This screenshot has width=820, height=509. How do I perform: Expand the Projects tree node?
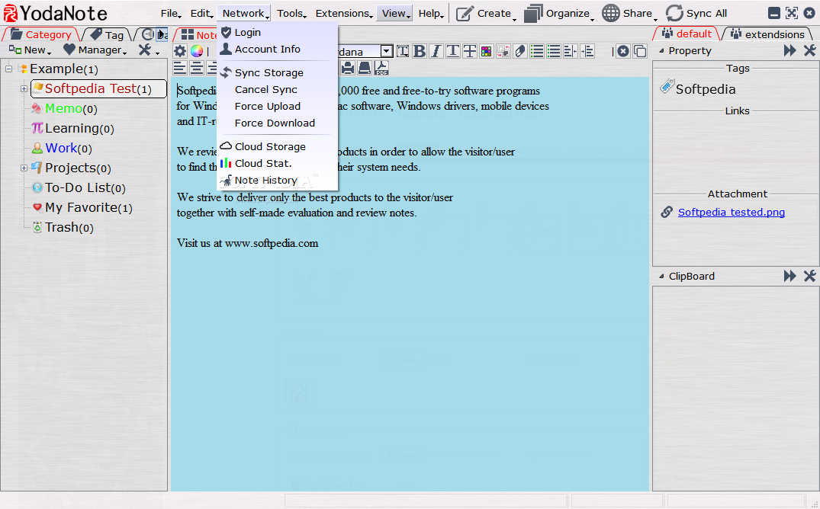[x=24, y=168]
